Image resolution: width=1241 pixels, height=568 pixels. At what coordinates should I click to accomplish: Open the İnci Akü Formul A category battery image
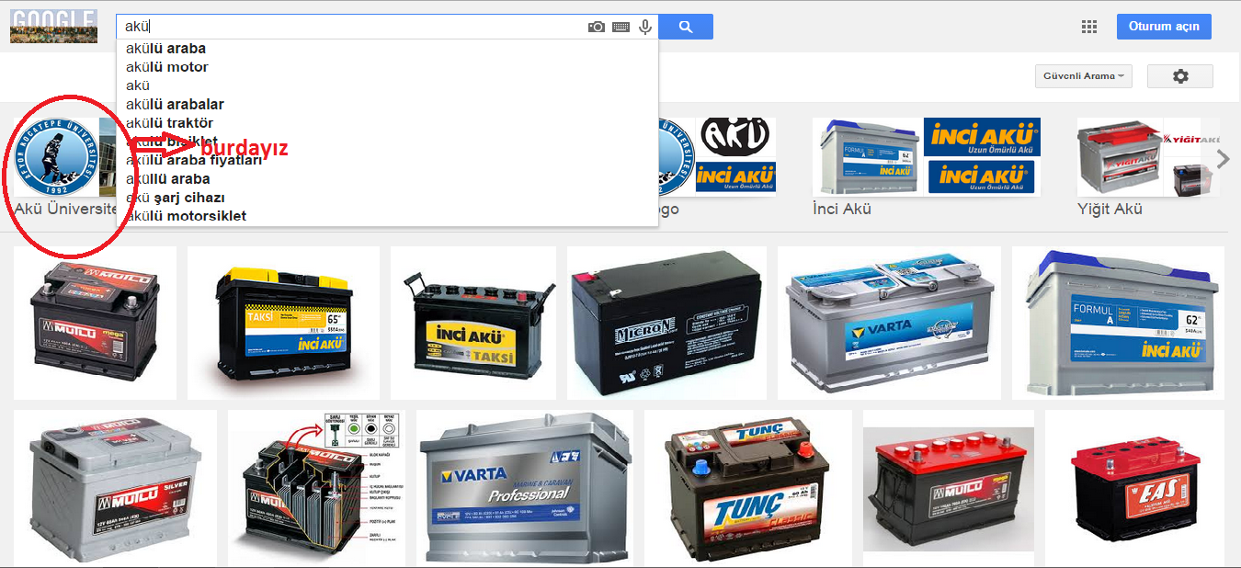[x=867, y=156]
